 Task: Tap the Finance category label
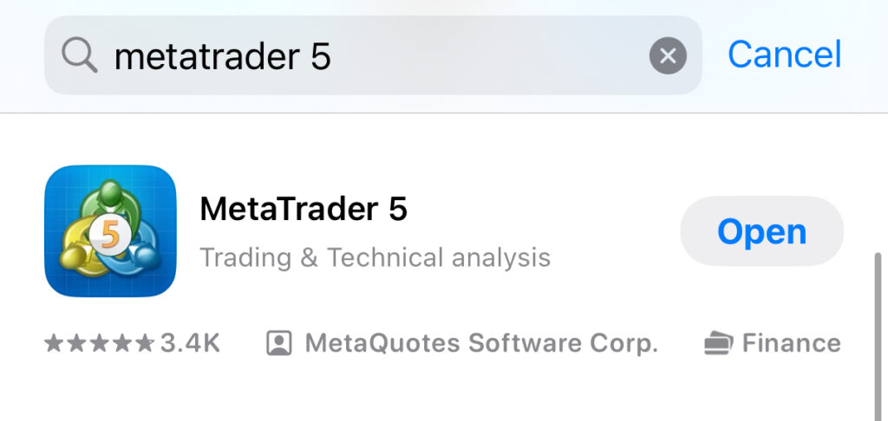(791, 344)
